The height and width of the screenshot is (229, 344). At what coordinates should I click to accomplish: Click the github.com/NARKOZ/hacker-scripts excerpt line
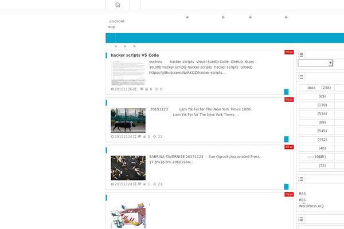187,73
